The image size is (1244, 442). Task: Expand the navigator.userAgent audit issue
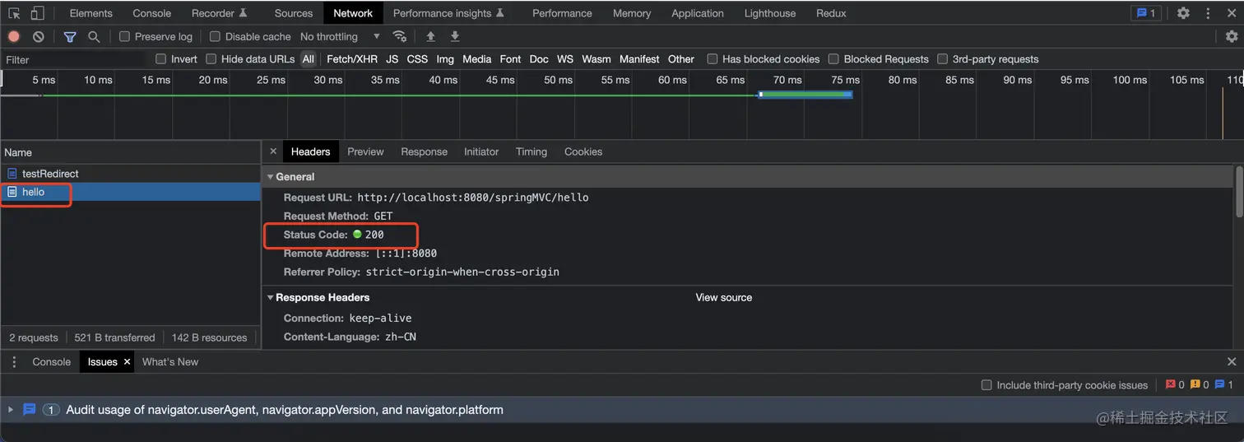point(11,409)
